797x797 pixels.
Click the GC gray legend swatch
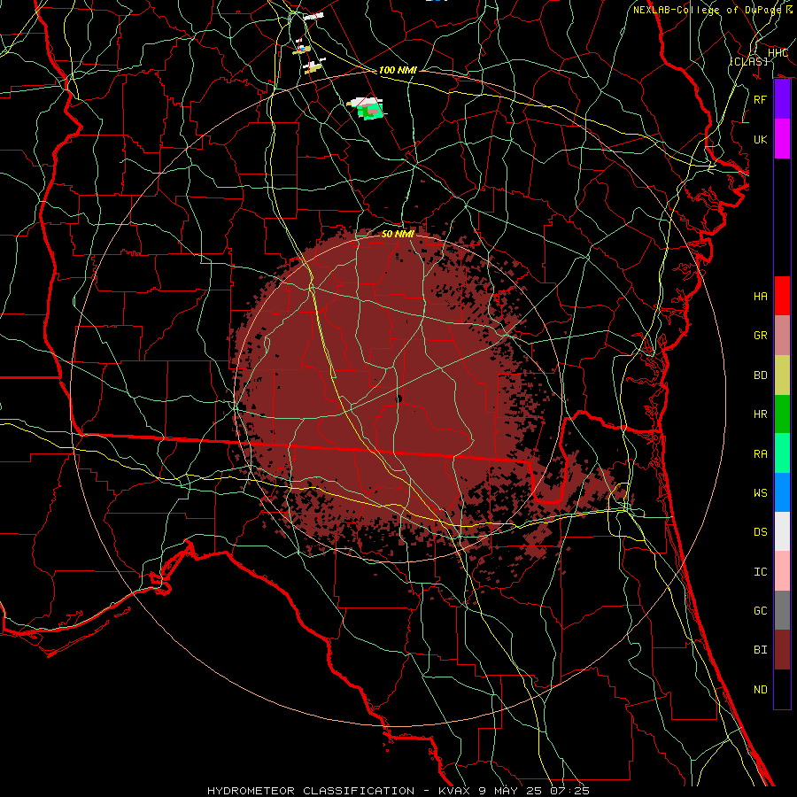click(x=782, y=610)
